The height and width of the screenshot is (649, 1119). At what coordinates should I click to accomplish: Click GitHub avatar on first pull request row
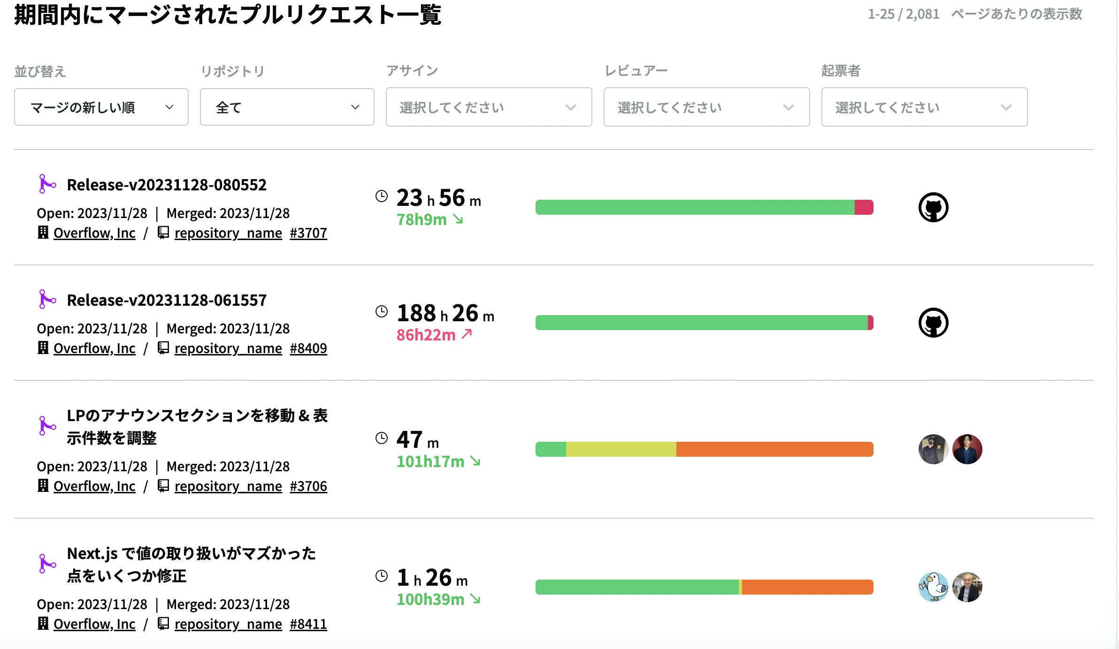pyautogui.click(x=933, y=207)
